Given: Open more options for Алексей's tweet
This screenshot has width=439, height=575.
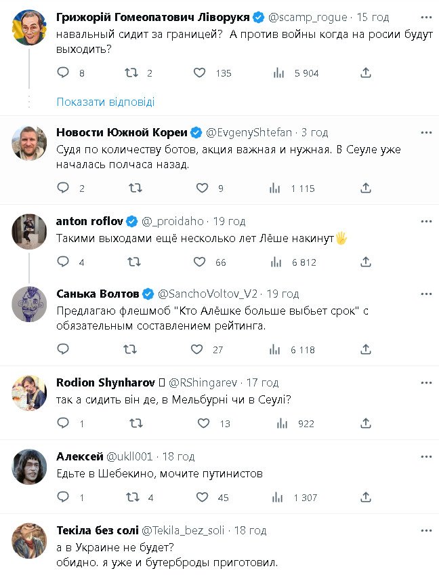Looking at the screenshot, I should point(426,456).
